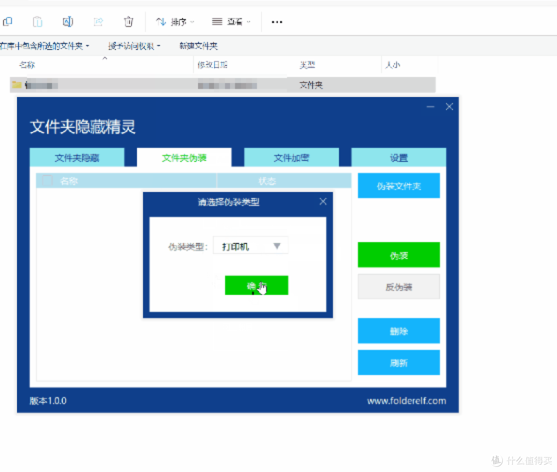Click the Delete (trash) icon in Explorer toolbar
The height and width of the screenshot is (472, 557).
(128, 22)
